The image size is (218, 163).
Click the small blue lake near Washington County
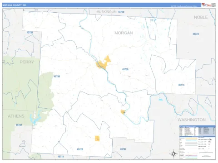click(x=160, y=100)
